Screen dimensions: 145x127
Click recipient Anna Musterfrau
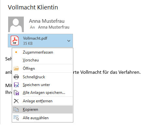(x=54, y=27)
